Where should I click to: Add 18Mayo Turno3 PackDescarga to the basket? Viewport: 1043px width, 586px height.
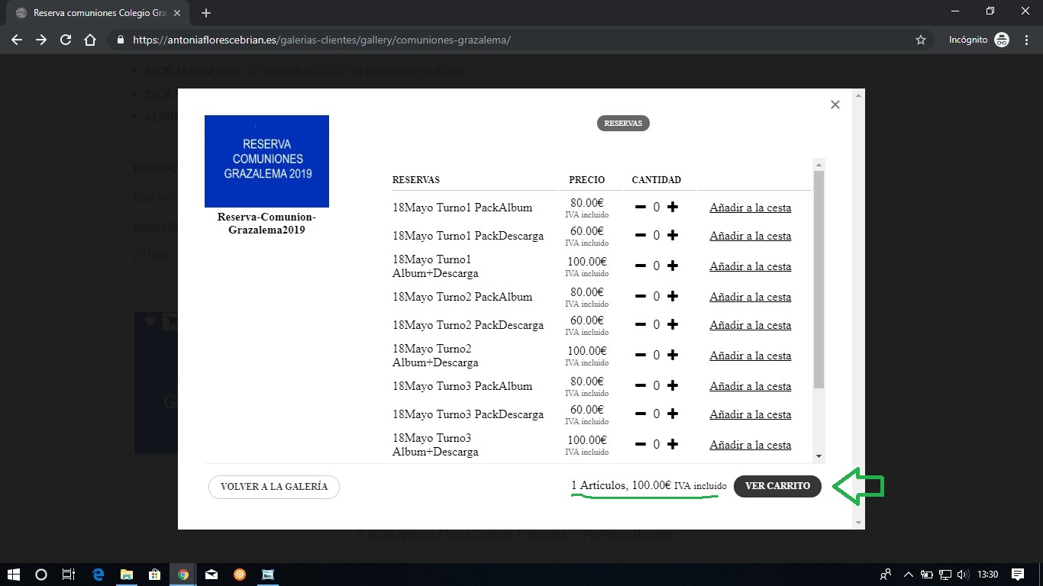tap(750, 414)
